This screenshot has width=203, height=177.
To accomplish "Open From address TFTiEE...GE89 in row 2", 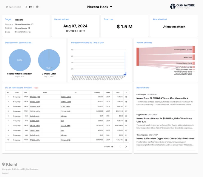I will (x=35, y=102).
